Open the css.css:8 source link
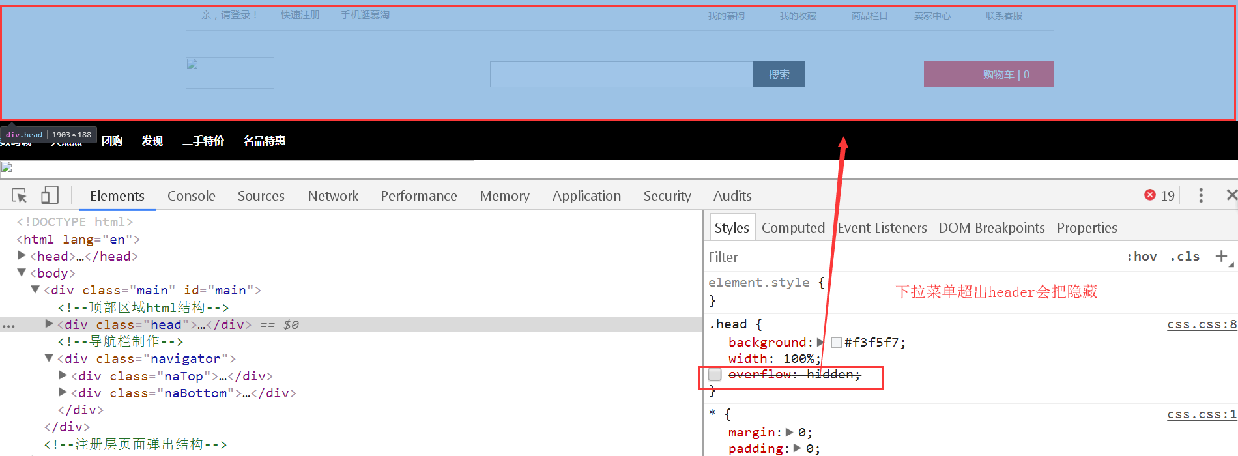The width and height of the screenshot is (1238, 456). (x=1202, y=324)
